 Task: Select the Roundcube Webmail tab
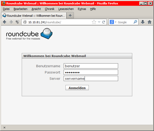(34, 15)
